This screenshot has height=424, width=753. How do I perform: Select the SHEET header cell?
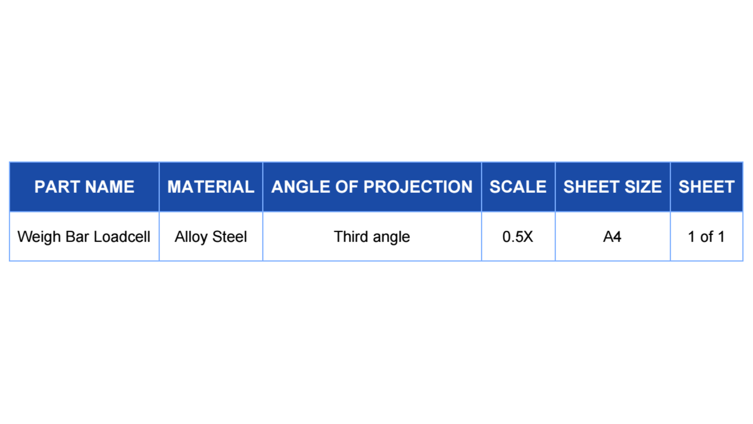(706, 187)
